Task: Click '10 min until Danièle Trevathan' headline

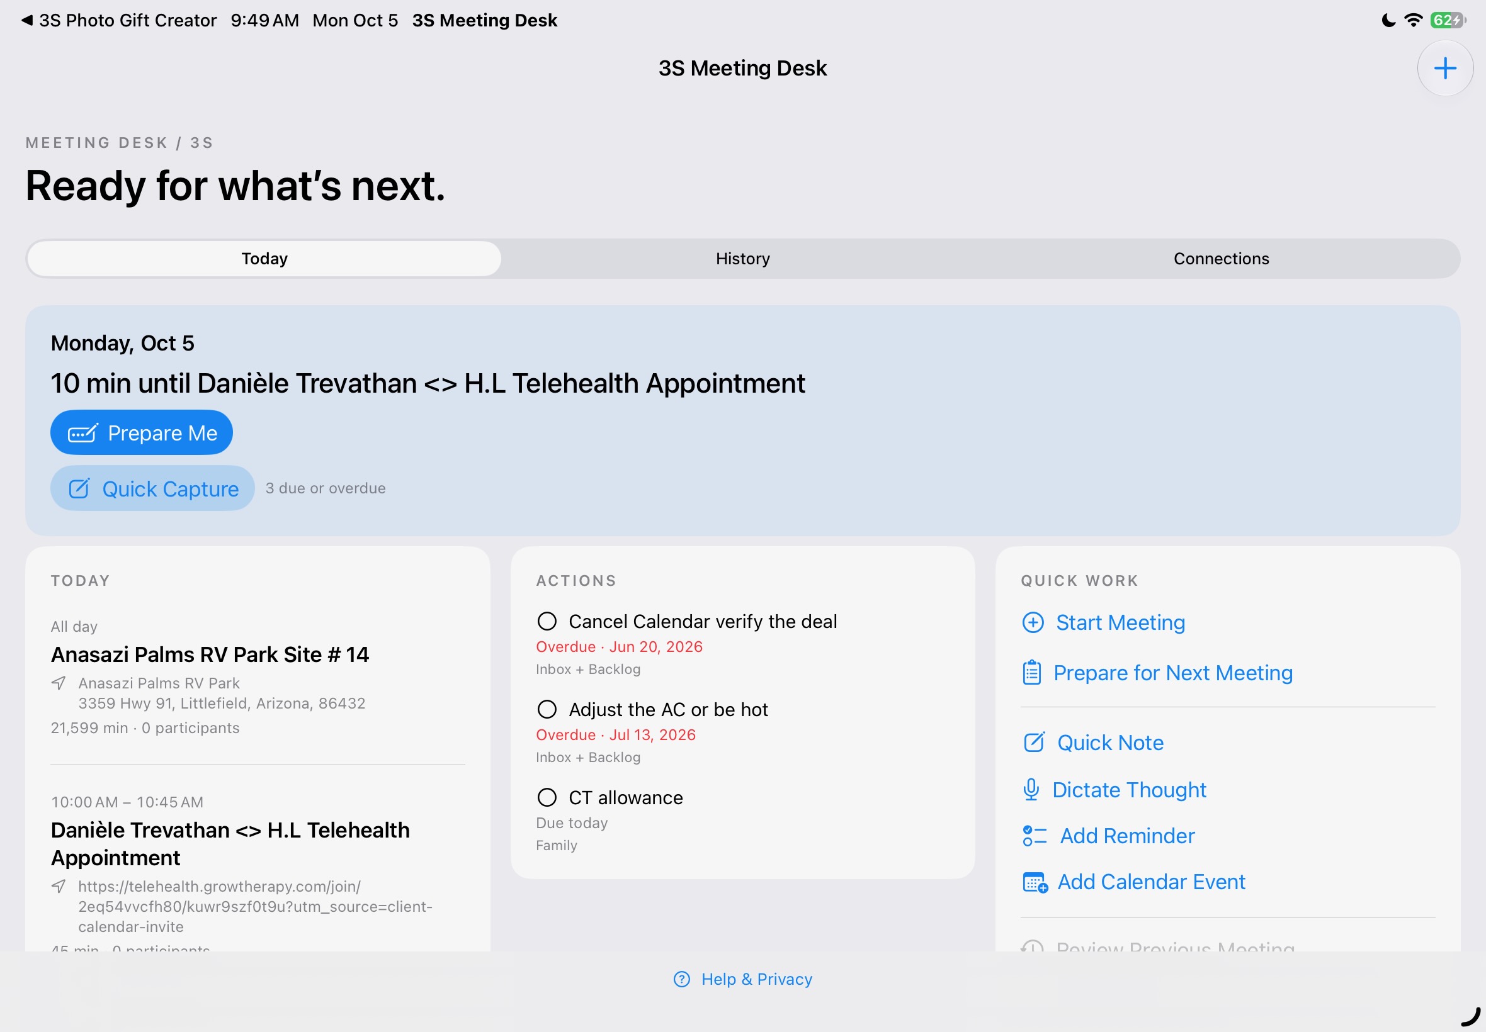Action: (x=428, y=383)
